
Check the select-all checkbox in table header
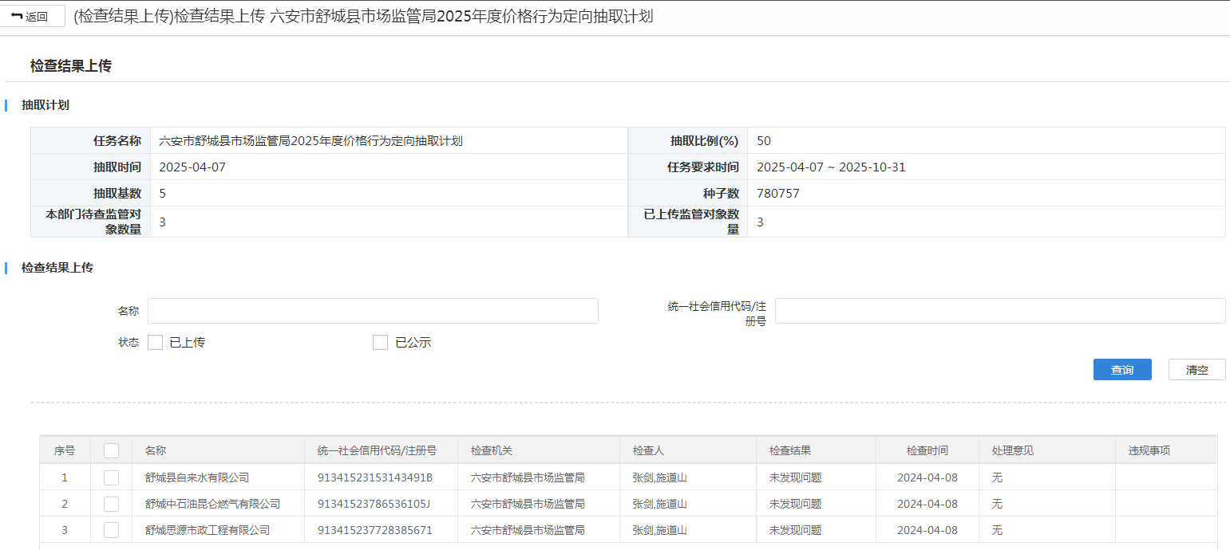112,450
